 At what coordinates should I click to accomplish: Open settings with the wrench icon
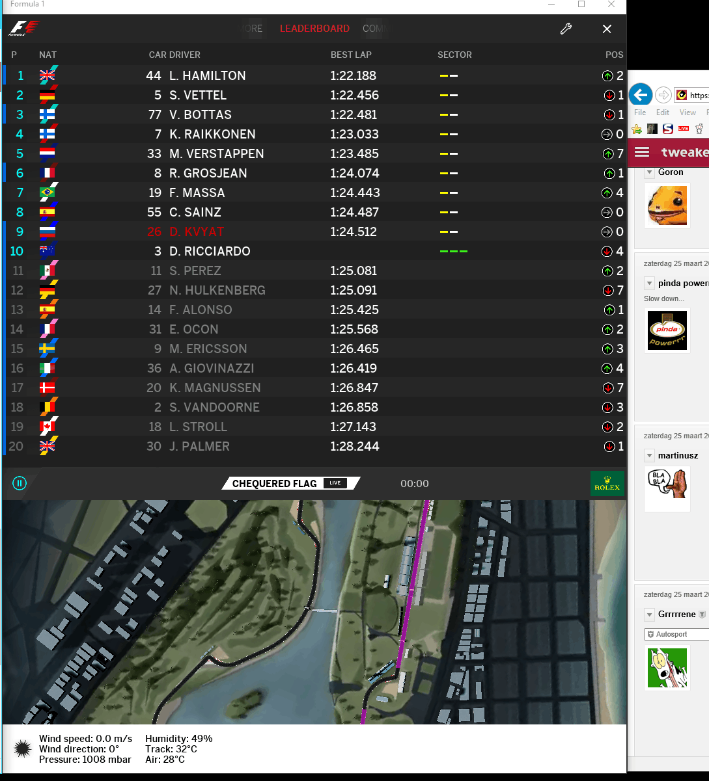click(x=566, y=29)
